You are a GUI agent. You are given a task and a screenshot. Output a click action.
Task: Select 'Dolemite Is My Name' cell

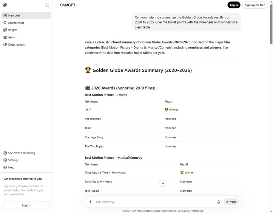(98, 182)
